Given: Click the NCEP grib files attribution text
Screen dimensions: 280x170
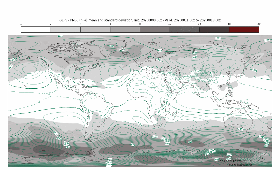Looking at the screenshot, I should (235, 161).
